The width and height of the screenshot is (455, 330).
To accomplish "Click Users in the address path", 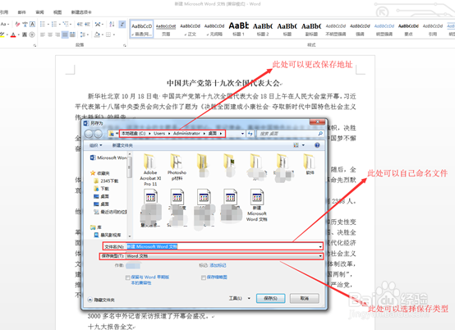I will pyautogui.click(x=159, y=133).
